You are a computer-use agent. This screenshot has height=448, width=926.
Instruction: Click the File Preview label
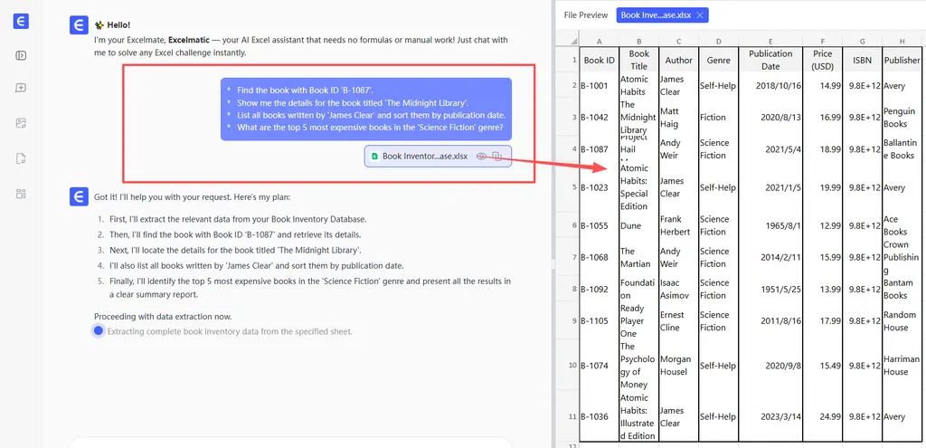[x=584, y=15]
